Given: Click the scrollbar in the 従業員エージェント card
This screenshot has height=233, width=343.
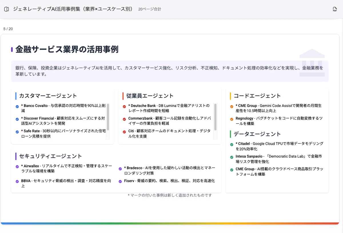Looking at the screenshot, I should 215,117.
